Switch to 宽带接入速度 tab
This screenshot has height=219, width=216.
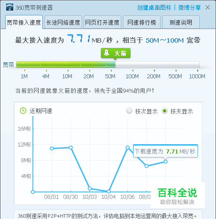(24, 22)
